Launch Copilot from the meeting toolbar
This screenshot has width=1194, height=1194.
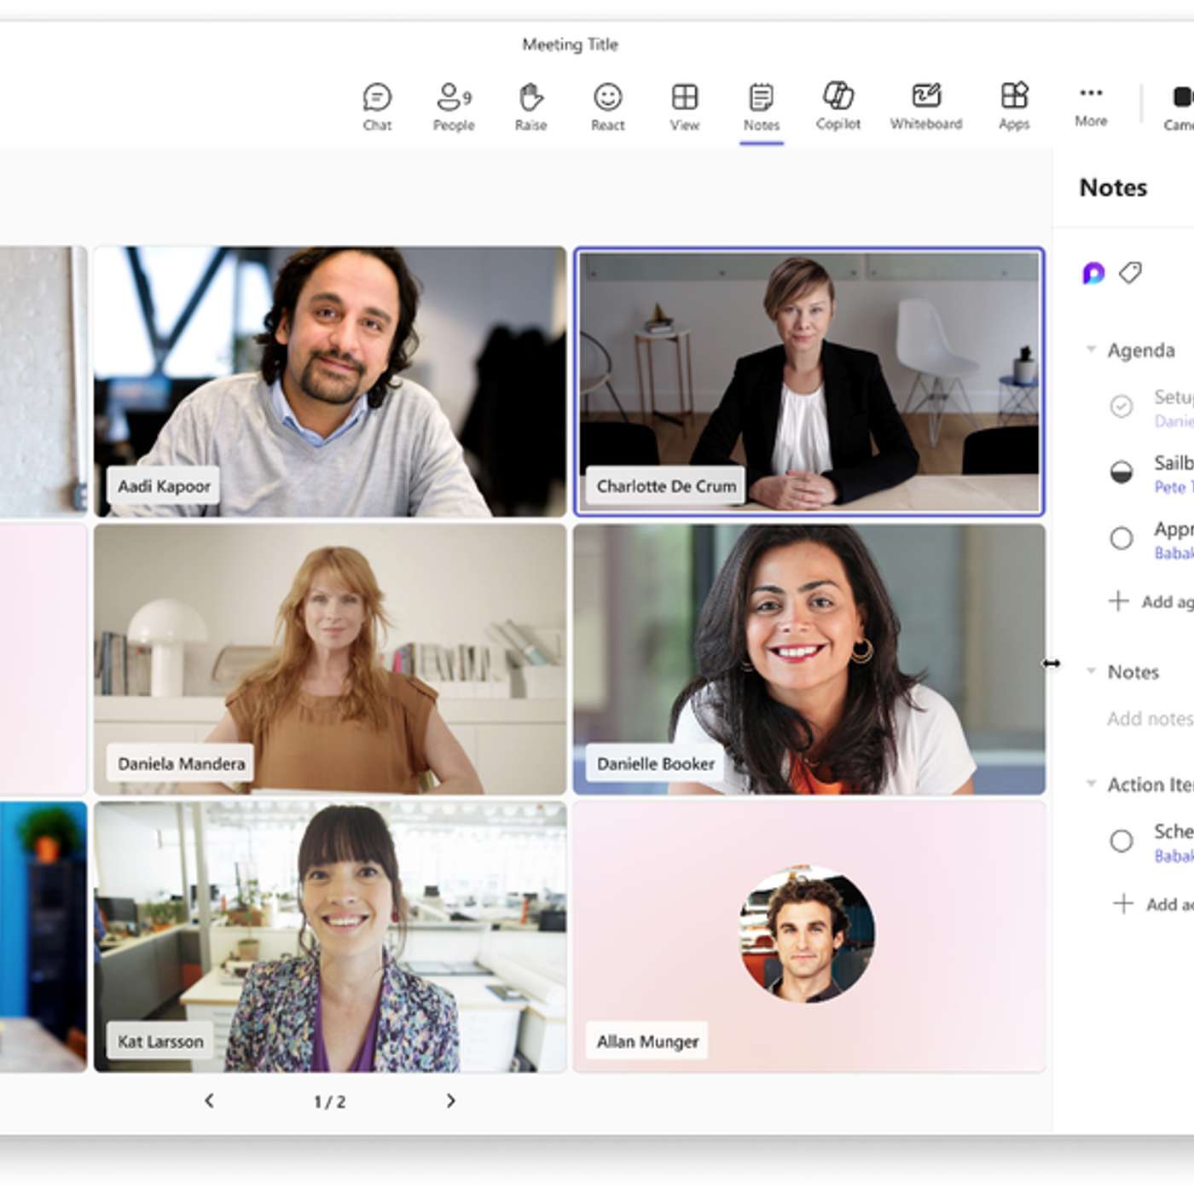click(838, 107)
